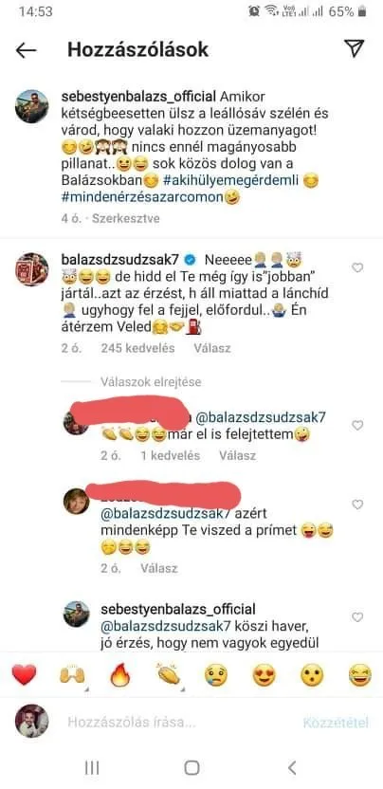This screenshot has width=383, height=789.
Task: Insert red heart emoji reaction
Action: pos(24,675)
